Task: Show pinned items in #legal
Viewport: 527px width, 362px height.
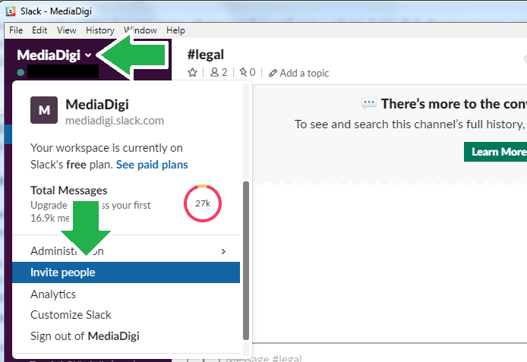Action: point(248,73)
